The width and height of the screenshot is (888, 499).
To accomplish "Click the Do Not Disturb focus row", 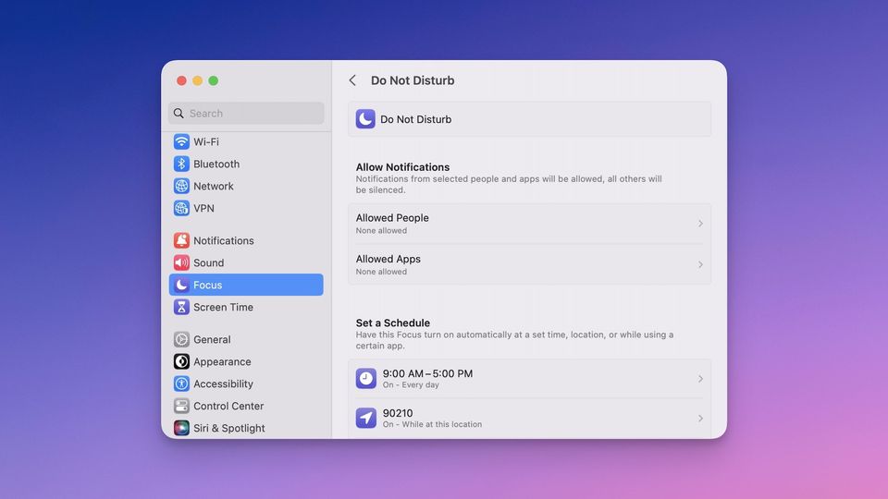I will pyautogui.click(x=529, y=119).
